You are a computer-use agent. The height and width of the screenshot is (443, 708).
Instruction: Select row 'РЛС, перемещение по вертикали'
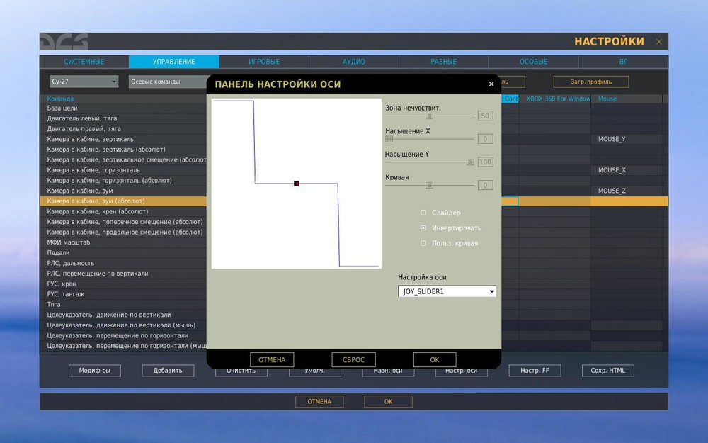(122, 274)
